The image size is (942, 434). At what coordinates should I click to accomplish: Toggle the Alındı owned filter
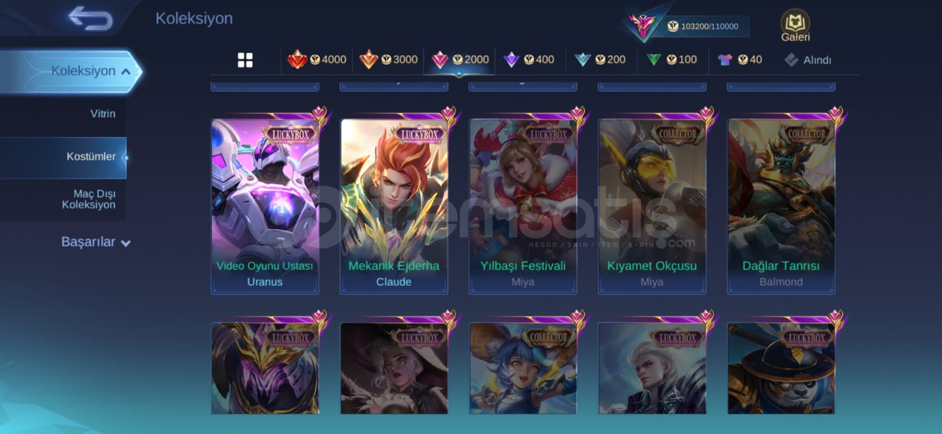(808, 59)
